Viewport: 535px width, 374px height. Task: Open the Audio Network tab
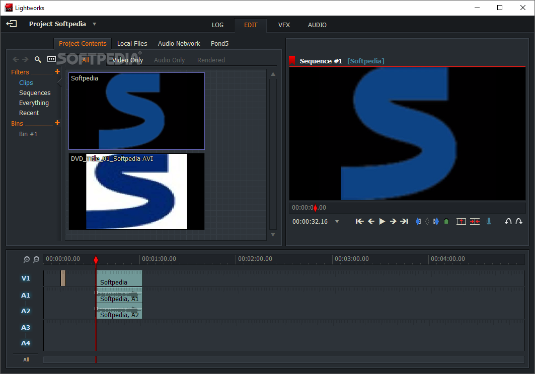coord(179,44)
